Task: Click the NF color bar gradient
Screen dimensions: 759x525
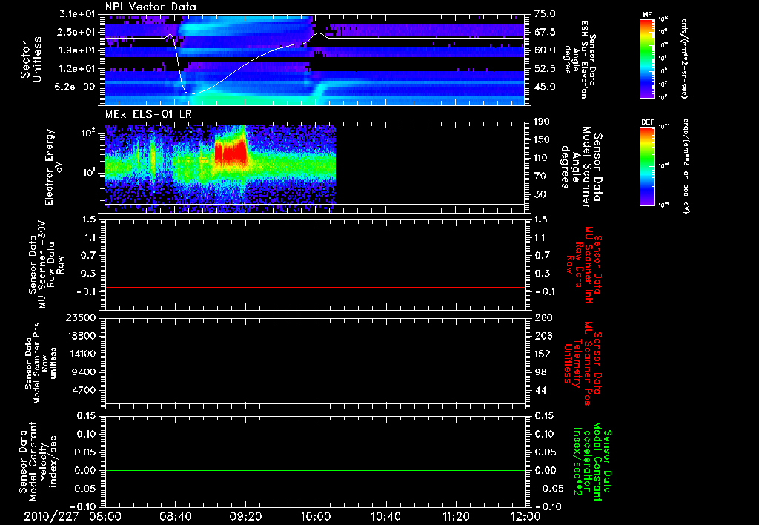Action: [x=648, y=58]
